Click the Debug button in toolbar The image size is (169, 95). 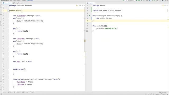(x=139, y=1)
